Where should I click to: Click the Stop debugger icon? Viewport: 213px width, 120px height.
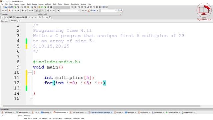point(100,7)
